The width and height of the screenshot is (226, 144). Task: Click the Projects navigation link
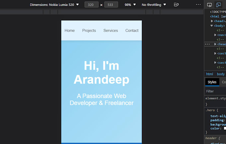pos(89,31)
